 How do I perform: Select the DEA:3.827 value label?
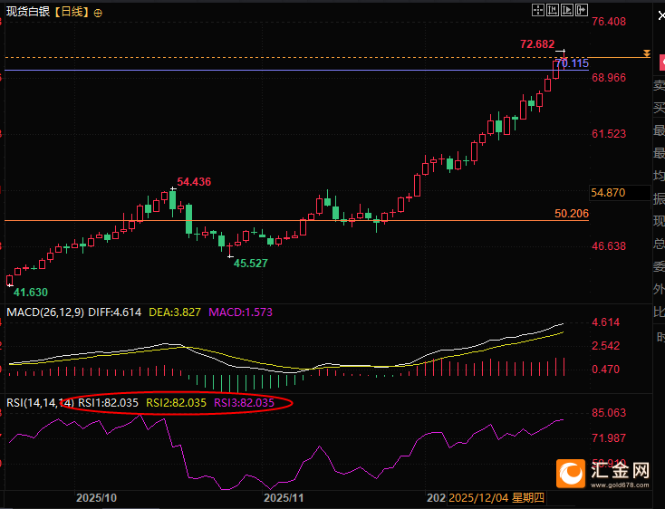175,312
